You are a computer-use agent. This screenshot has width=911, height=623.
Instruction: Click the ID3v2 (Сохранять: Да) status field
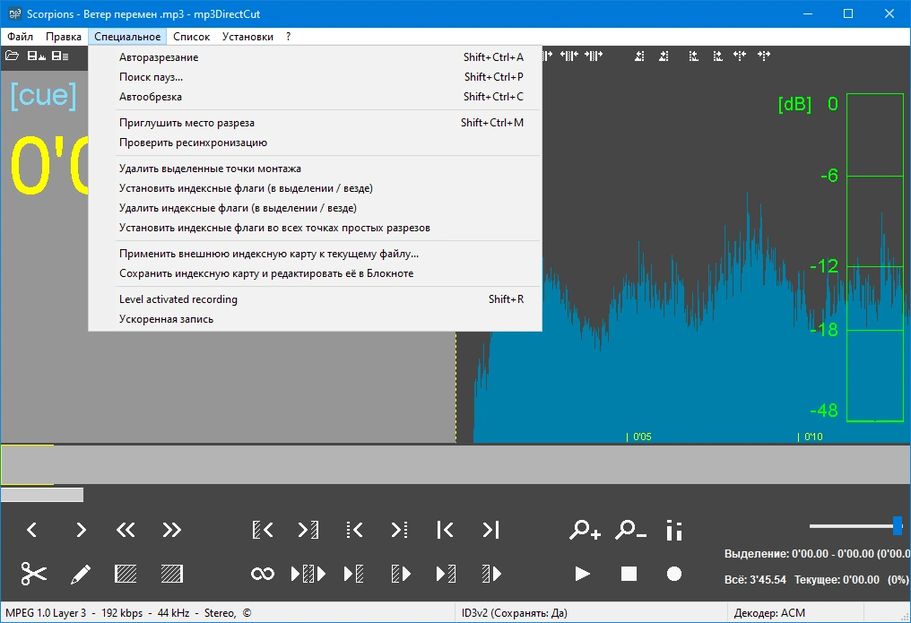514,612
